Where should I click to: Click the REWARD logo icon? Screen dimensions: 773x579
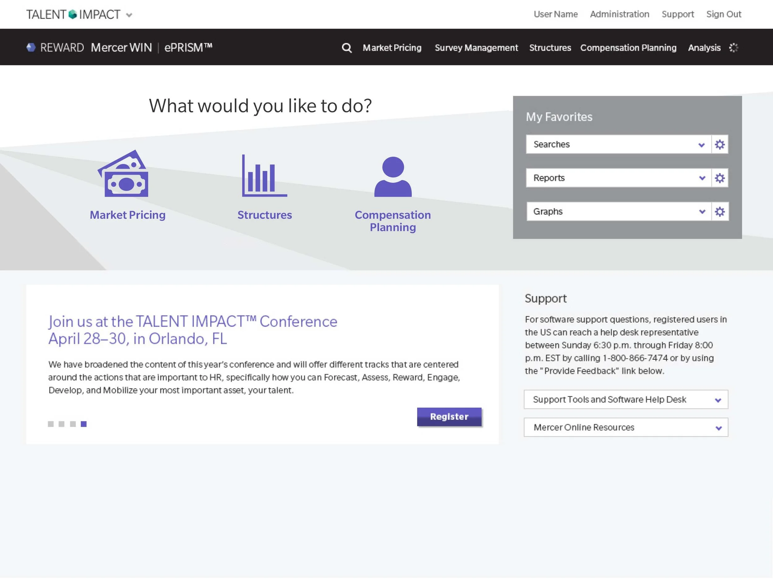click(x=31, y=48)
